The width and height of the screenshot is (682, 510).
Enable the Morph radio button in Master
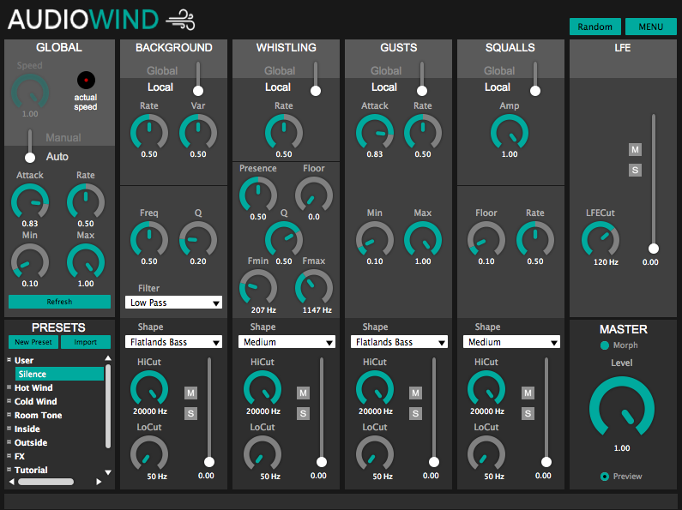(605, 345)
